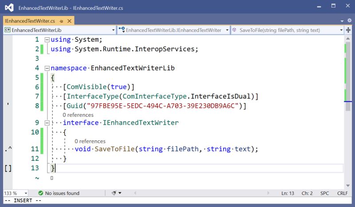Viewport: 355px width, 207px height.
Task: Click the ComVisible attribute on line 6
Action: tap(87, 87)
